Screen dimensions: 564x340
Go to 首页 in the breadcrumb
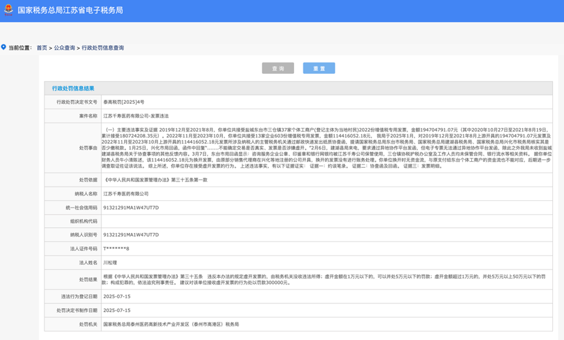[x=42, y=48]
